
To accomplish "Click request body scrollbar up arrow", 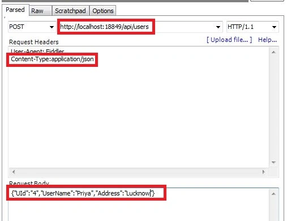I will (x=273, y=194).
